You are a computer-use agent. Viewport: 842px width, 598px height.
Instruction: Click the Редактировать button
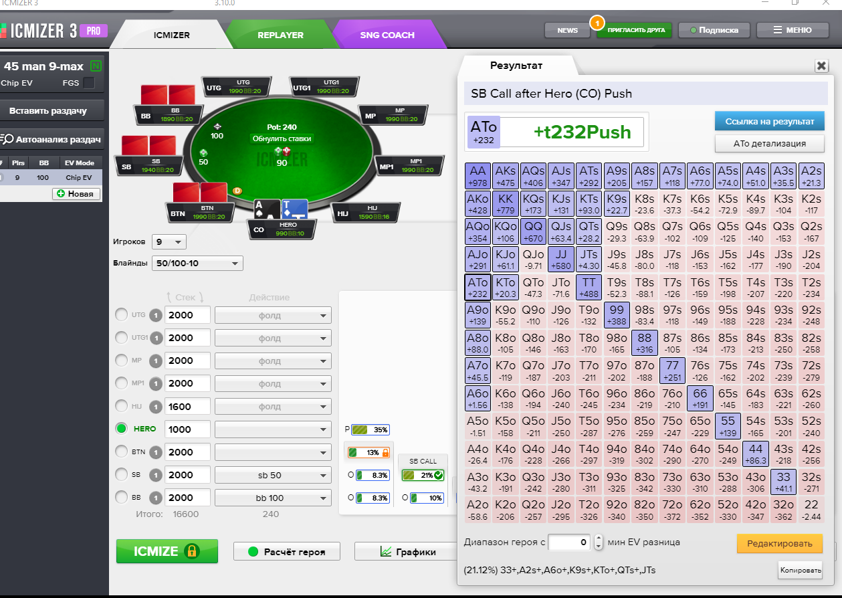click(x=780, y=544)
